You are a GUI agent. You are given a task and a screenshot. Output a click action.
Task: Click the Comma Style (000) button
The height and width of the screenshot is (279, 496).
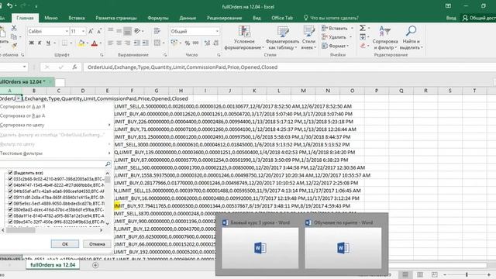click(196, 43)
